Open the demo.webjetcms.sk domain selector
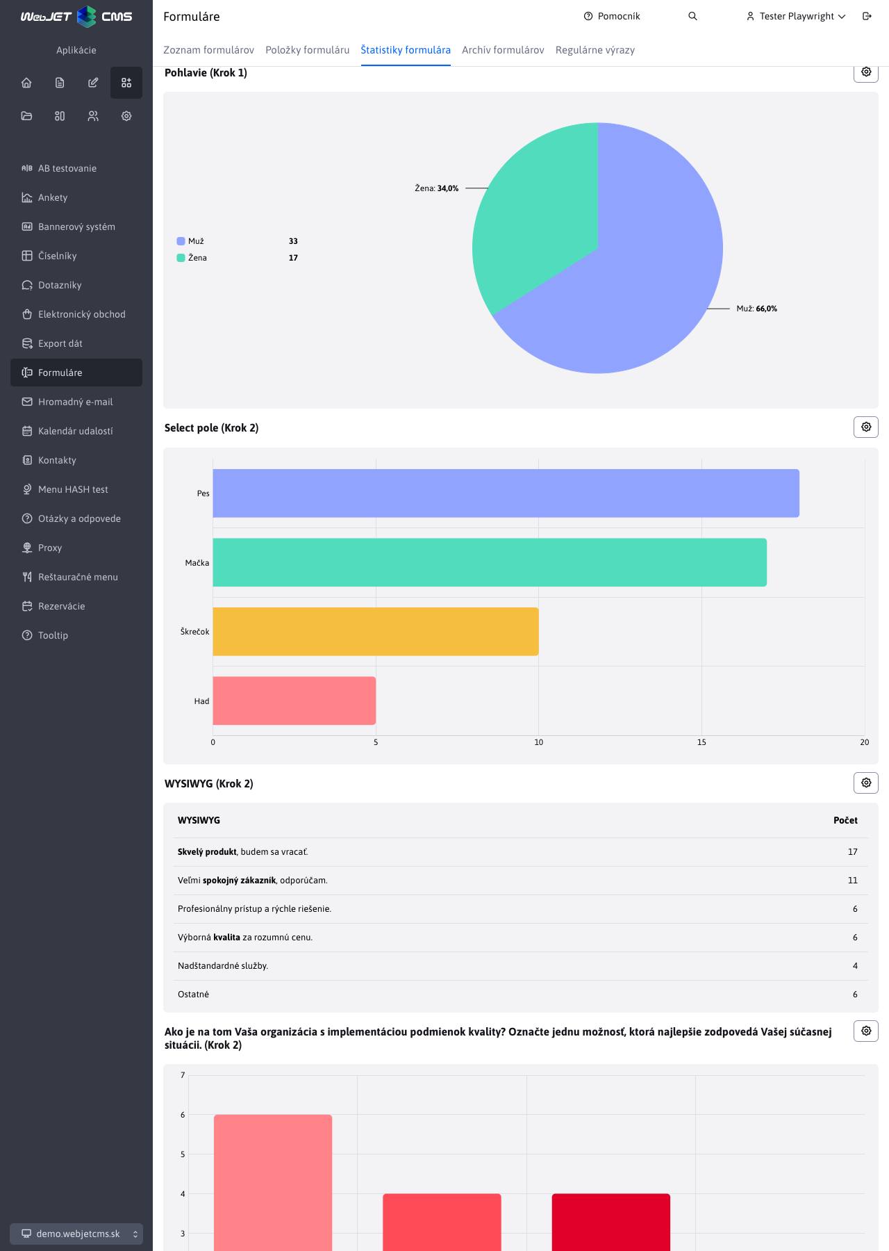Viewport: 889px width, 1251px height. 76,1234
